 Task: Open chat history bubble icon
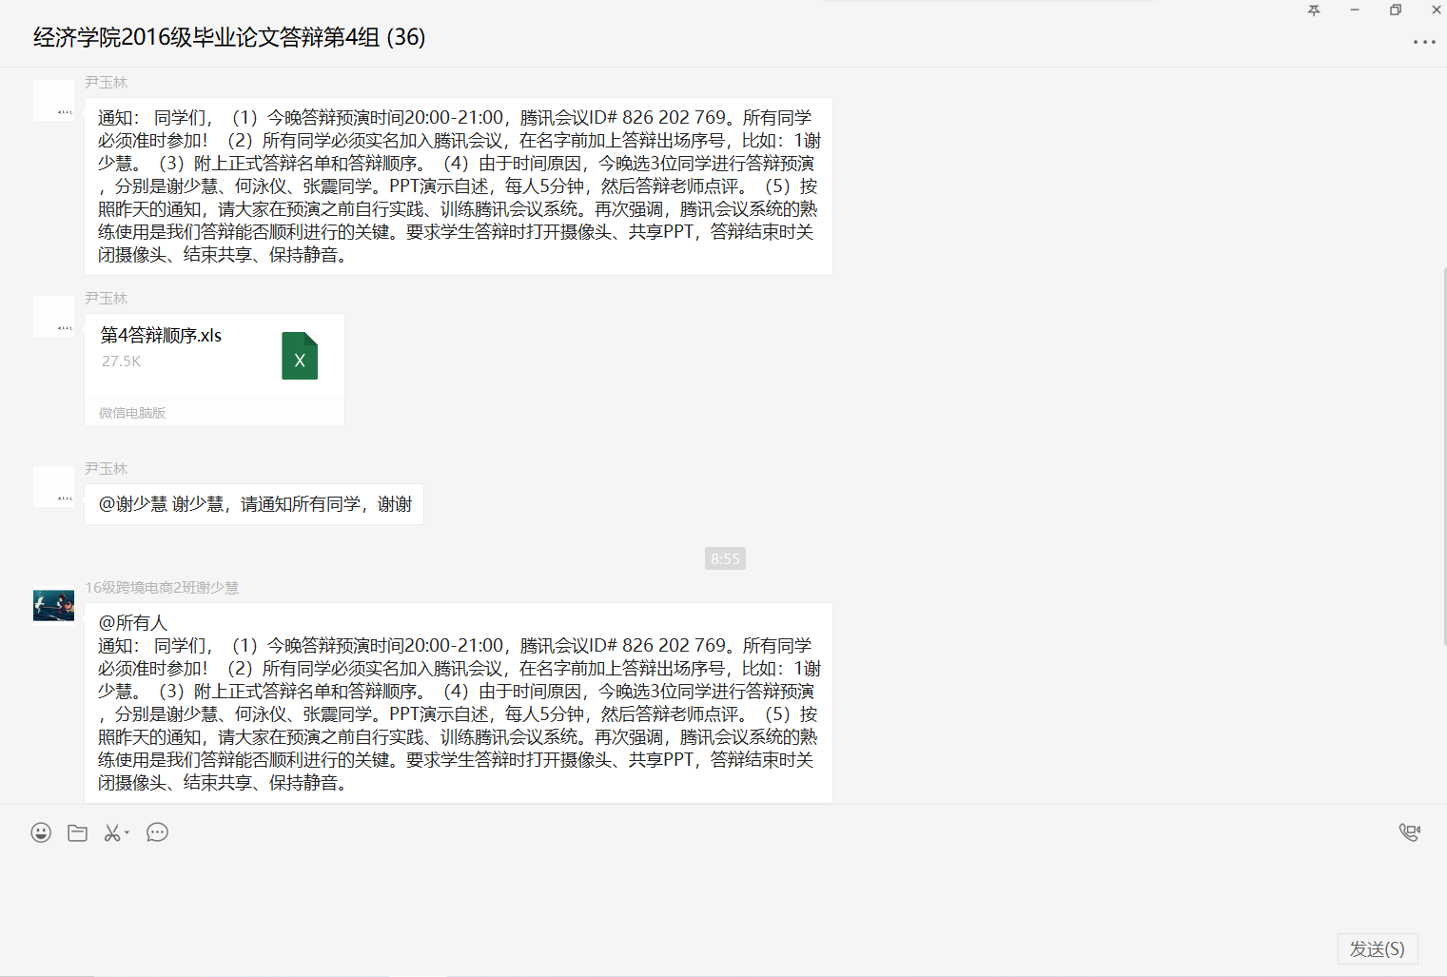point(157,833)
